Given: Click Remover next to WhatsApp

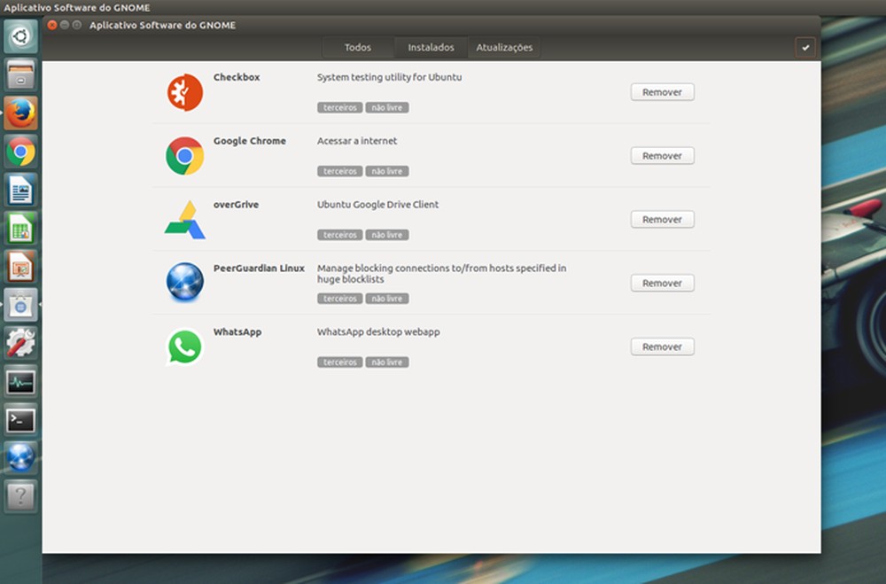Looking at the screenshot, I should coord(662,347).
